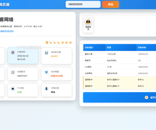Select the 注册时间 card

click(x=23, y=56)
